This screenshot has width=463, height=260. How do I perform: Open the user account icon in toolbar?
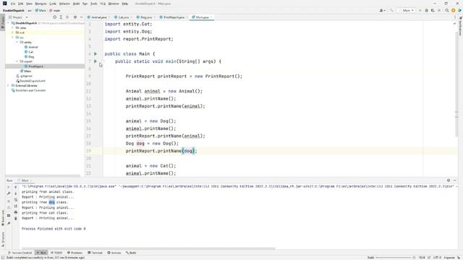point(383,10)
